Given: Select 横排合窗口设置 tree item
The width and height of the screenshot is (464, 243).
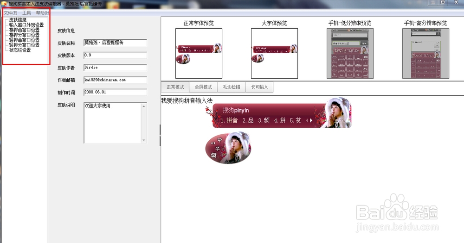Looking at the screenshot, I should click(24, 30).
